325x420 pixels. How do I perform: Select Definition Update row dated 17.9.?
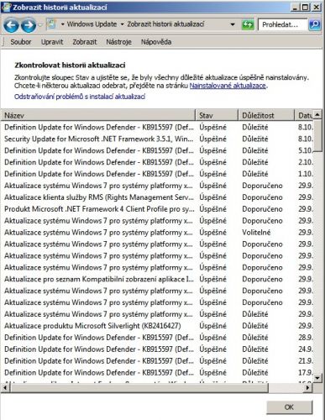[x=157, y=373]
